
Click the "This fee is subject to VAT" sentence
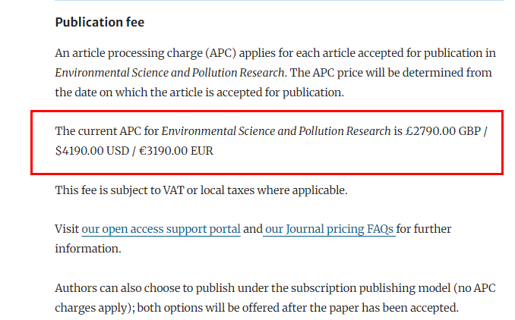201,190
